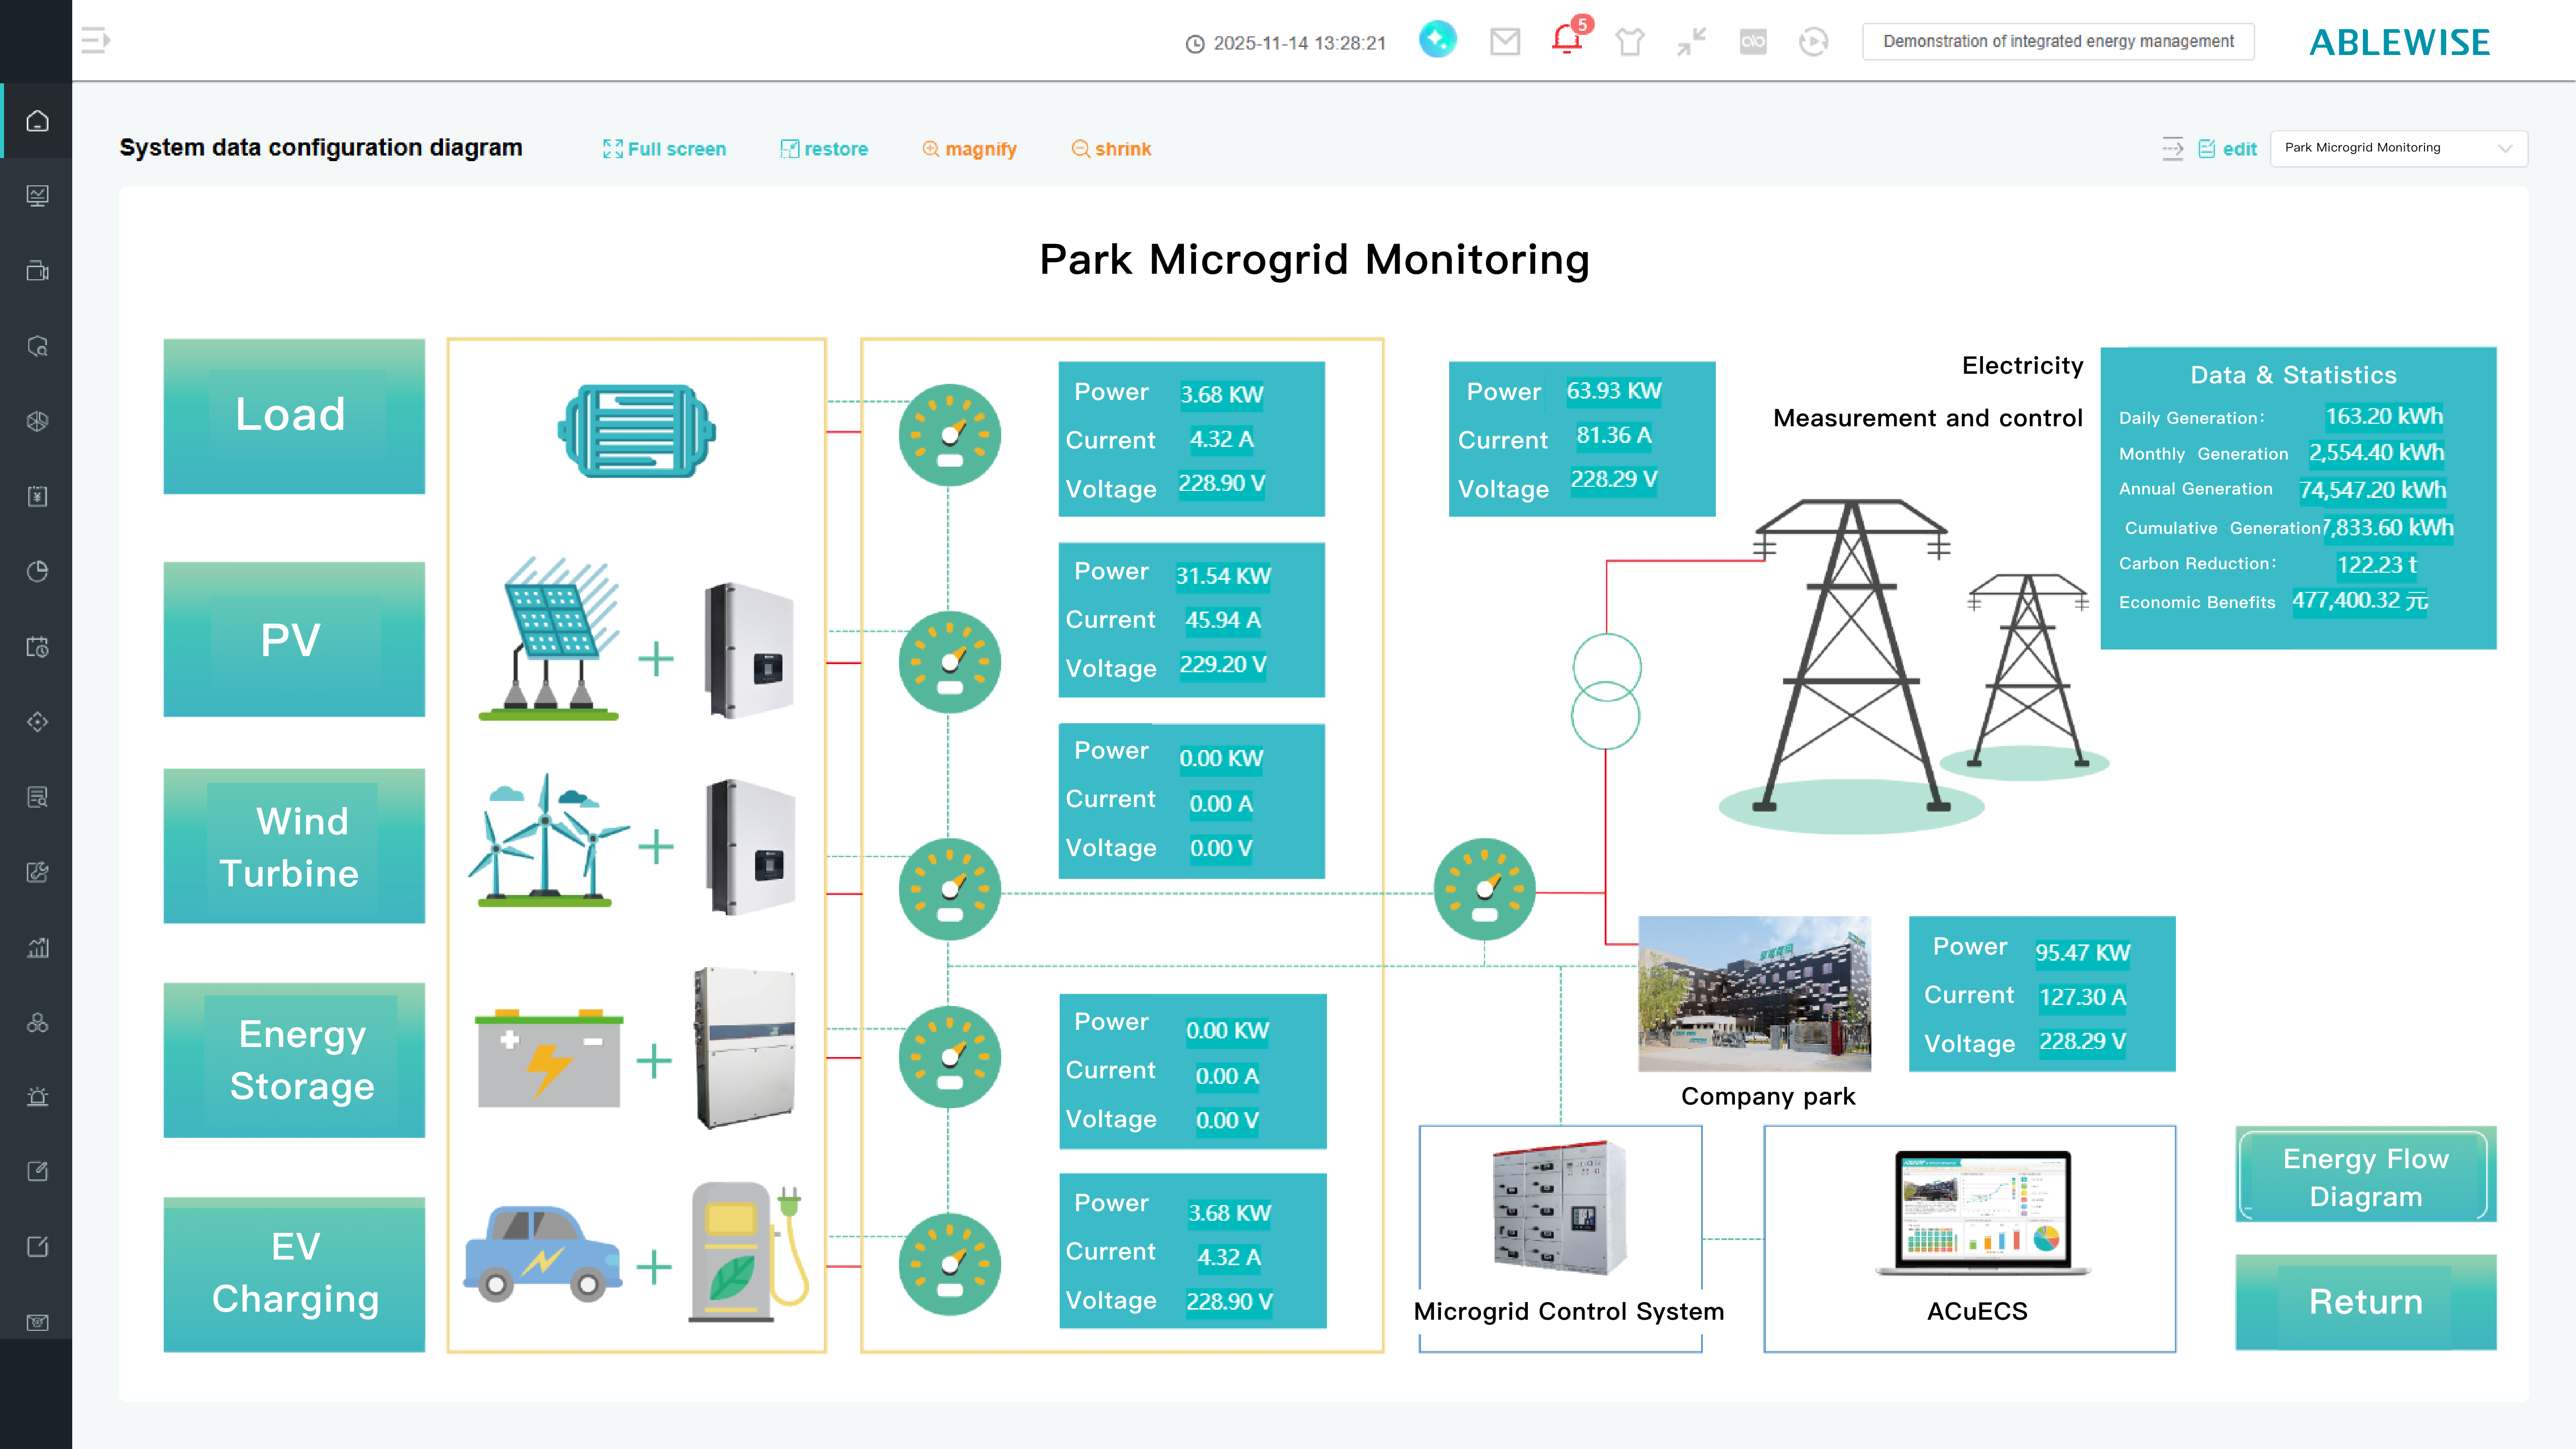
Task: Toggle the right panel arrow beside edit
Action: pyautogui.click(x=2172, y=149)
